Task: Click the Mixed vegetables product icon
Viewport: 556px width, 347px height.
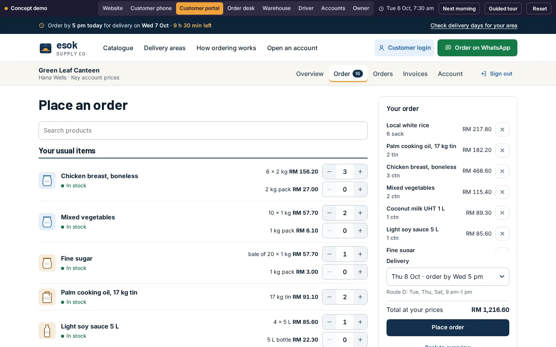Action: pyautogui.click(x=47, y=222)
